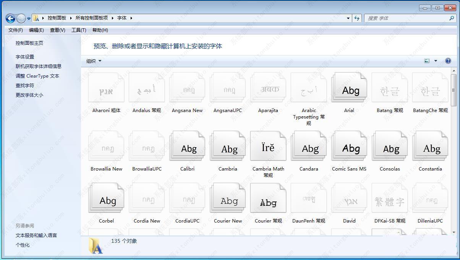This screenshot has width=460, height=260.
Task: Click the back navigation arrow
Action: point(9,18)
